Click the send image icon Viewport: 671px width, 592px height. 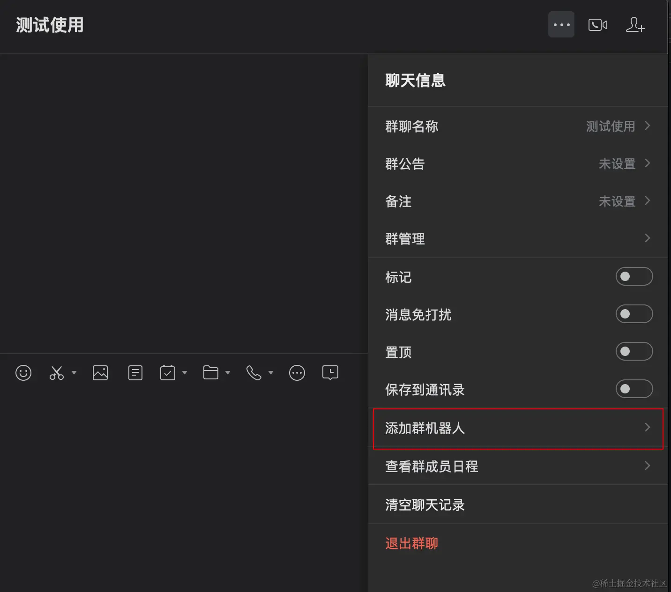point(100,373)
